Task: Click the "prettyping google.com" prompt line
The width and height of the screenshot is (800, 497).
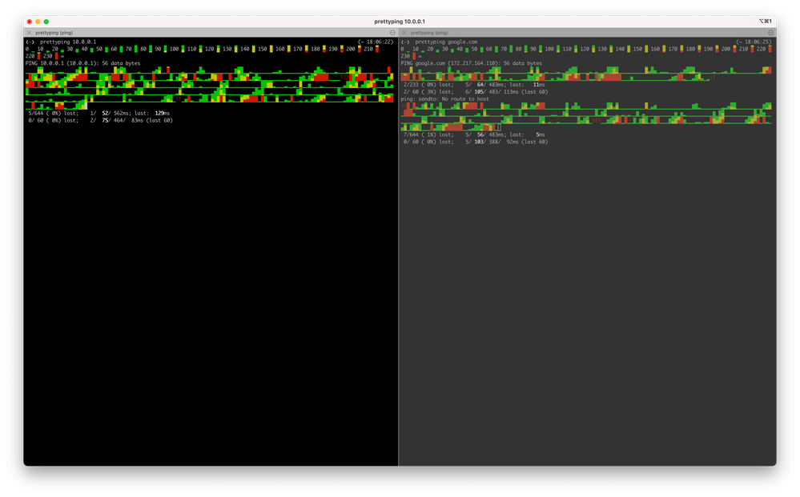Action: click(445, 42)
